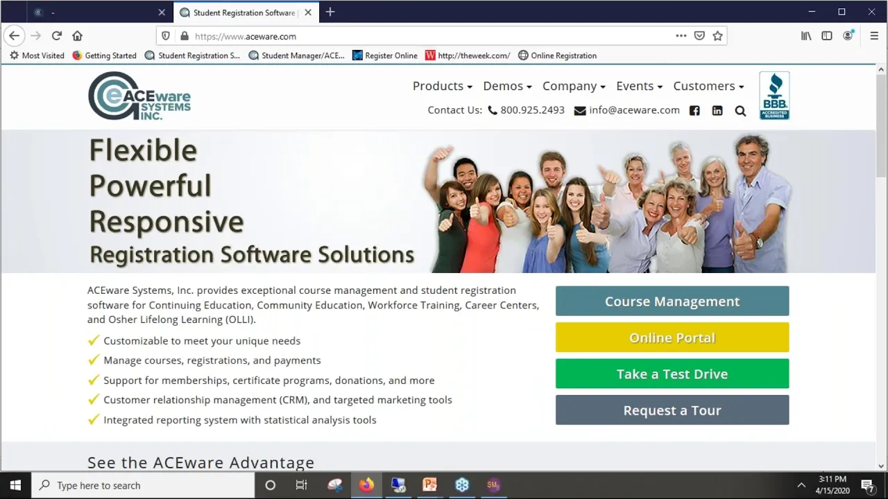Open the browser Home page icon

(x=77, y=36)
